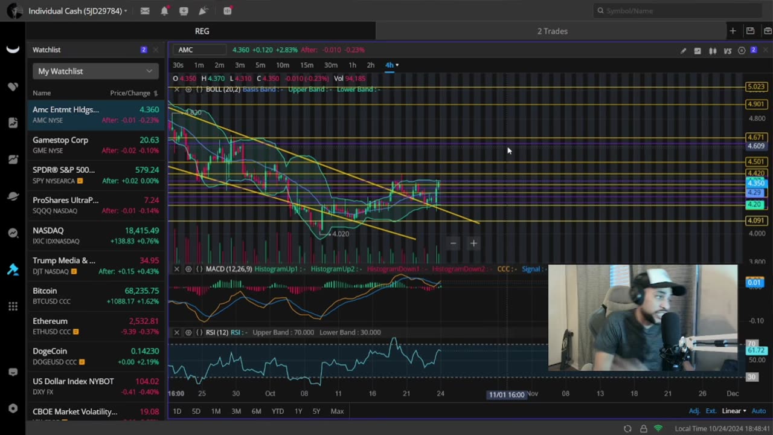This screenshot has height=435, width=773.
Task: Click the chart widget link badge 2
Action: 754,50
